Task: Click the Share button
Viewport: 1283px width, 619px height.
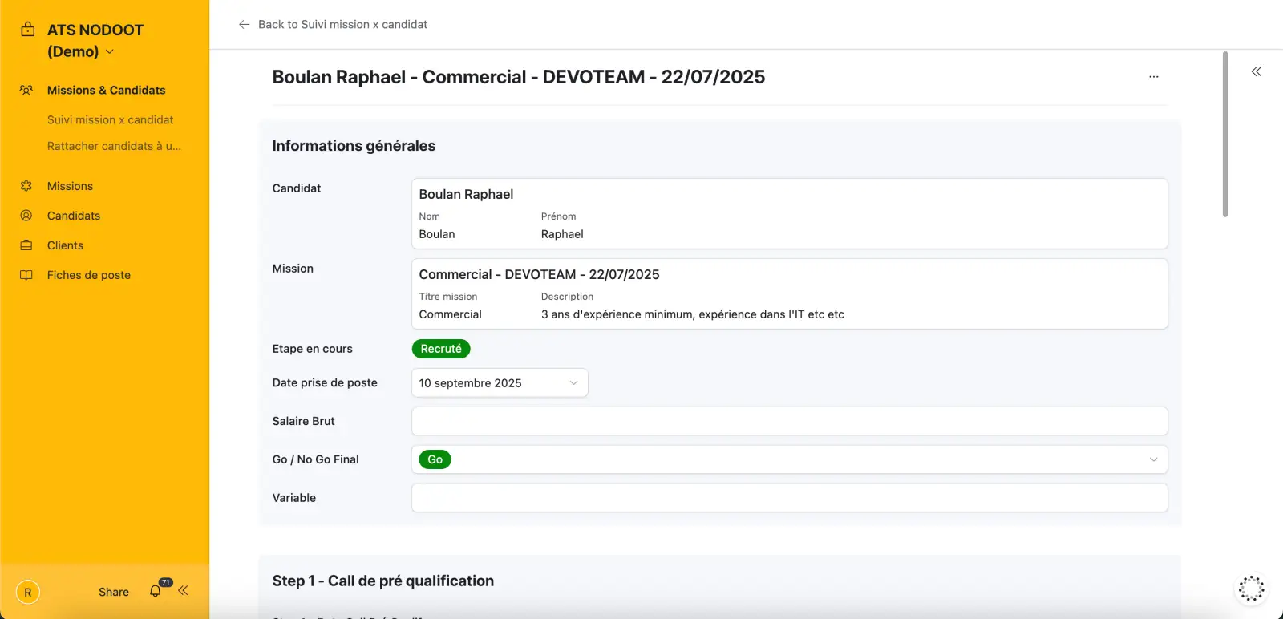Action: pyautogui.click(x=114, y=592)
